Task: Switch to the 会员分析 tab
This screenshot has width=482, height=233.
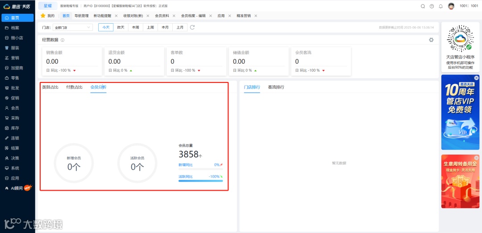Action: 98,87
